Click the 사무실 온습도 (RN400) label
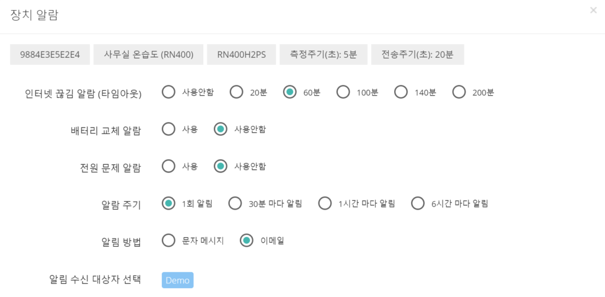This screenshot has height=297, width=605. (x=148, y=54)
